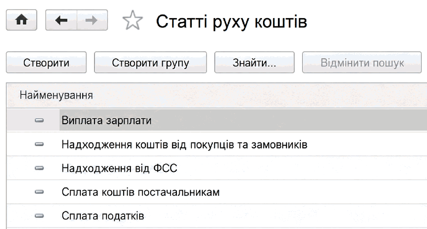Click the item icon beside Виплата зарплати
Viewport: 427px width, 229px height.
[39, 121]
